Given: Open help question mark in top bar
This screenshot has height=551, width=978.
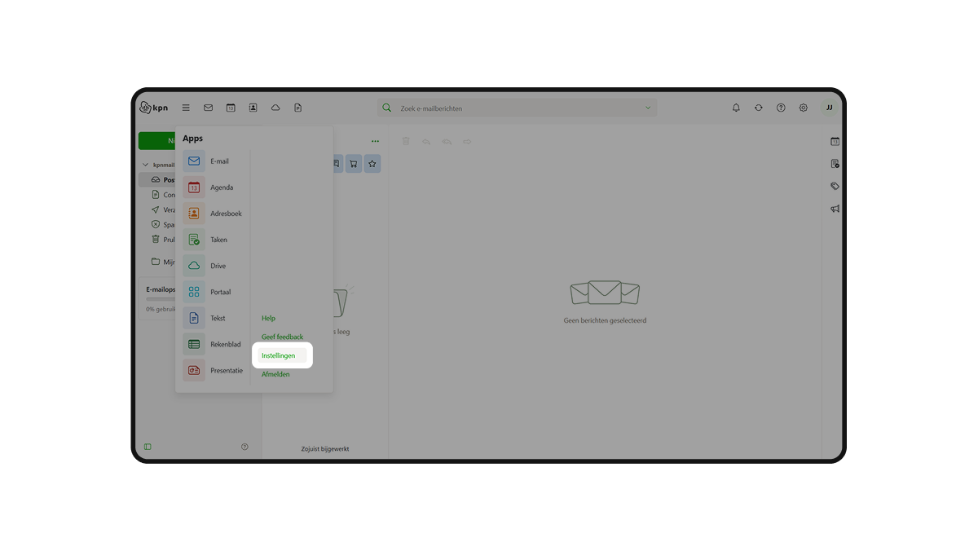Looking at the screenshot, I should 781,108.
